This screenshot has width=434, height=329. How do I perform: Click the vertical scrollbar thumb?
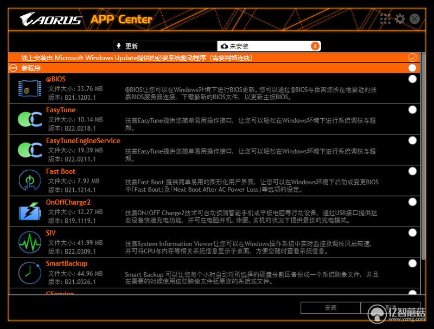pyautogui.click(x=423, y=156)
